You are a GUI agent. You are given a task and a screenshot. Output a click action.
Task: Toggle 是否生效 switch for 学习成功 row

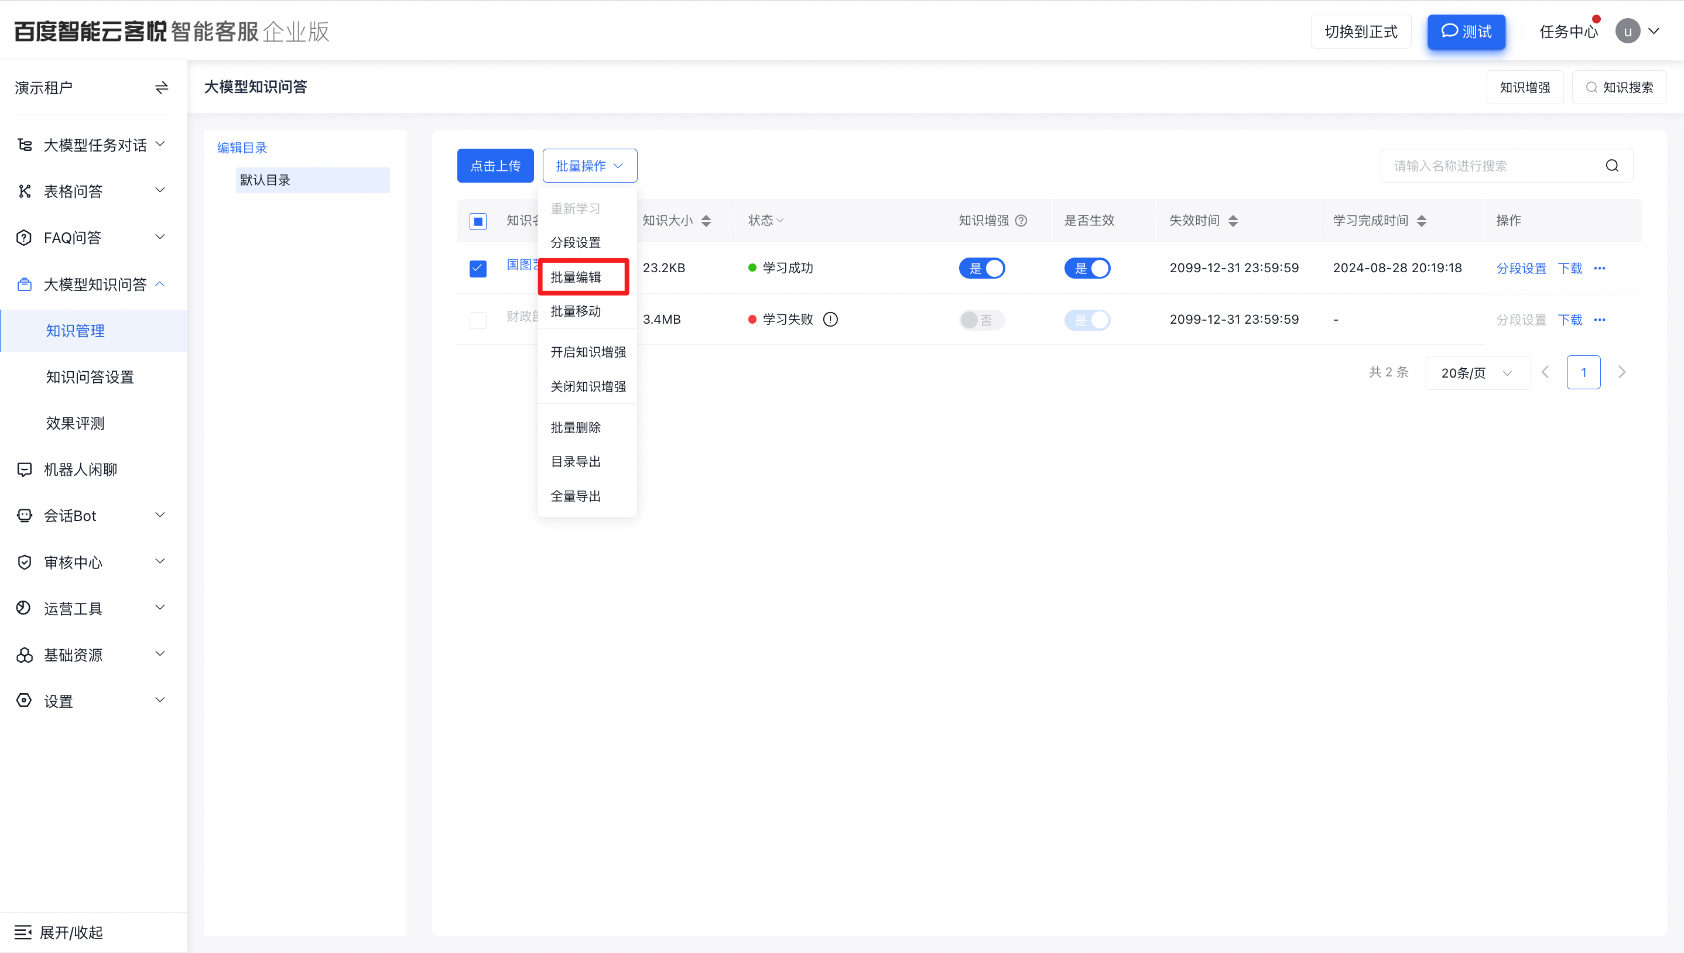pyautogui.click(x=1087, y=268)
